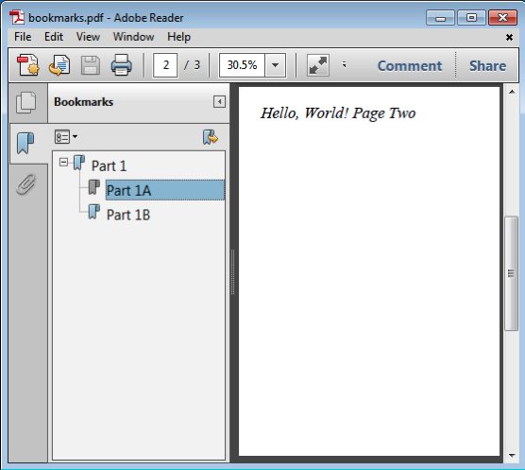Select the Bookmarks panel ribbon icon

[25, 143]
